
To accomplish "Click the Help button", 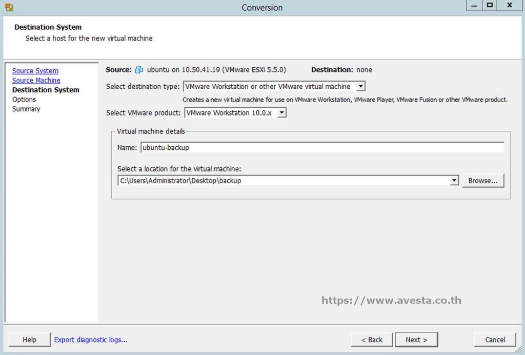I will [x=29, y=340].
